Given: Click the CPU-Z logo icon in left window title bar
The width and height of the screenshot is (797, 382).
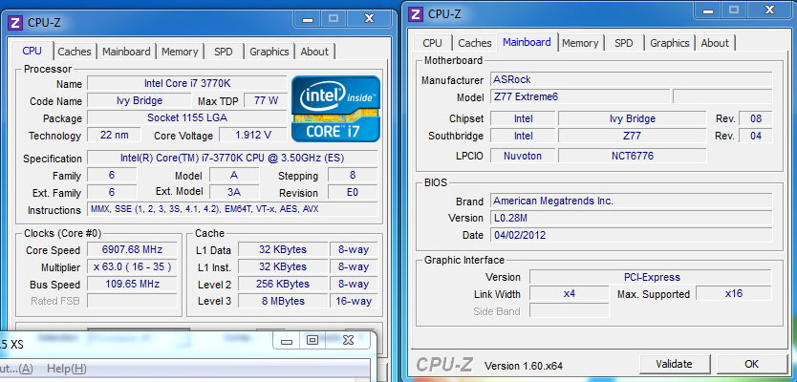Looking at the screenshot, I should (15, 23).
